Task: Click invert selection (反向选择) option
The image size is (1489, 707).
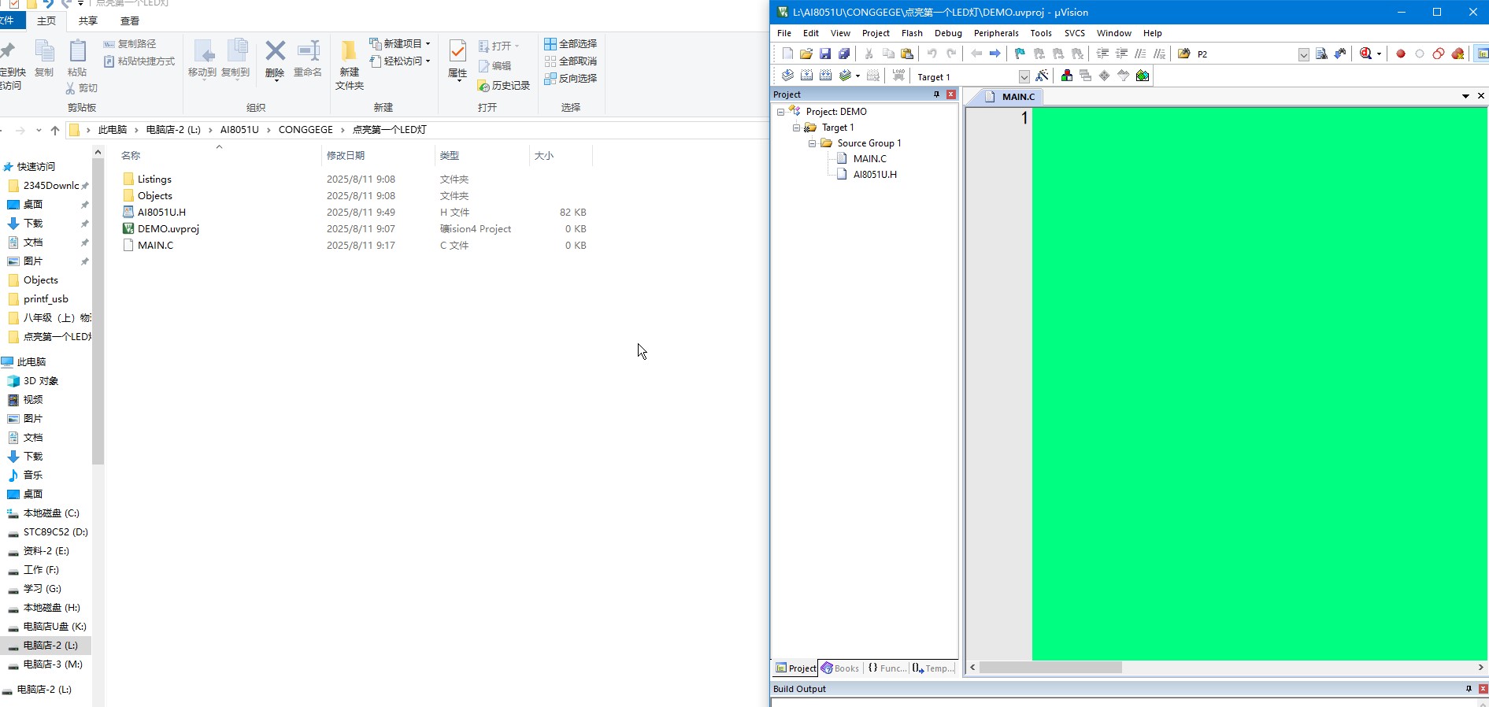Action: 571,78
